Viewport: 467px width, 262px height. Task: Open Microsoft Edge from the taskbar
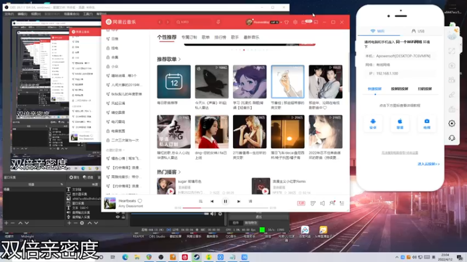point(125,257)
